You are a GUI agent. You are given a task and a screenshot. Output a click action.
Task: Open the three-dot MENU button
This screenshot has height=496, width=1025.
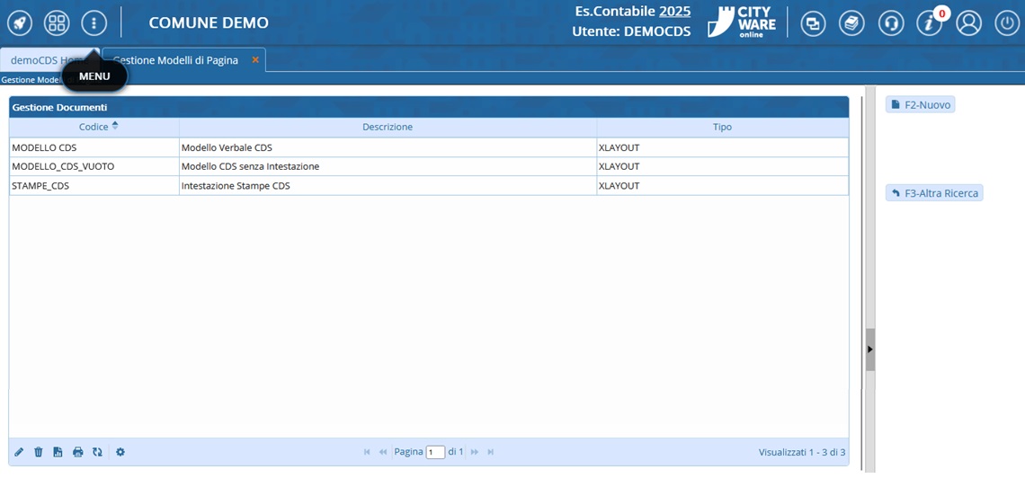coord(94,23)
